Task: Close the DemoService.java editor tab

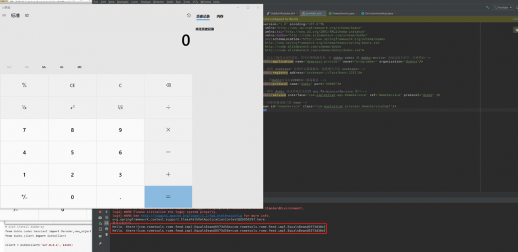Action: (x=357, y=13)
